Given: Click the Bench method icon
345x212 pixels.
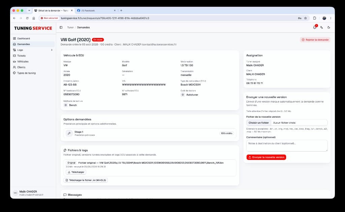Looking at the screenshot, I should pyautogui.click(x=66, y=105).
